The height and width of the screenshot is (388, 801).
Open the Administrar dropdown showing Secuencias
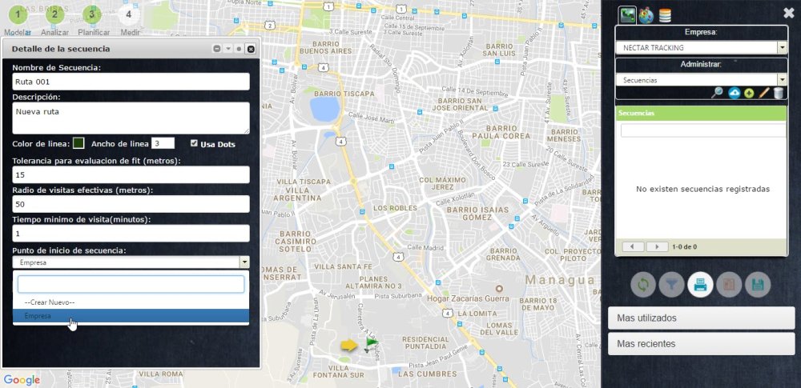click(702, 80)
